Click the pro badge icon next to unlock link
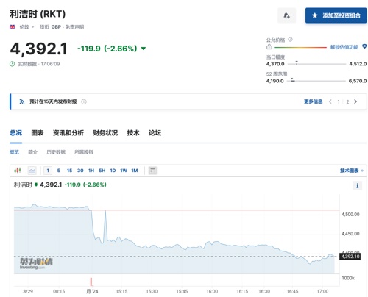Screen dimensions: 368x297 (364, 46)
